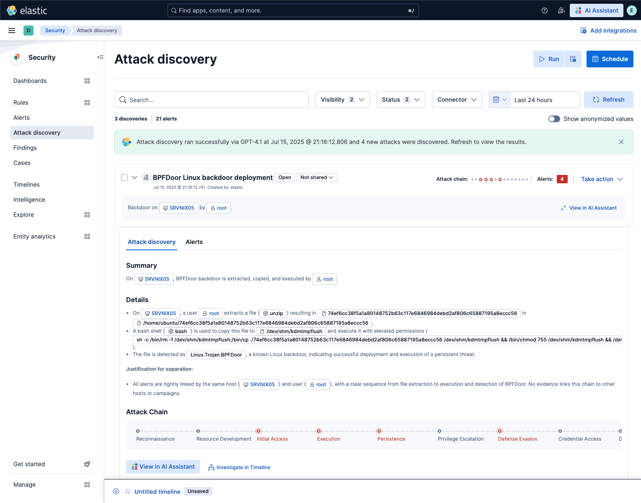Click the bottom View in AI Assistant button
Screen dimensions: 641x503
tap(163, 467)
